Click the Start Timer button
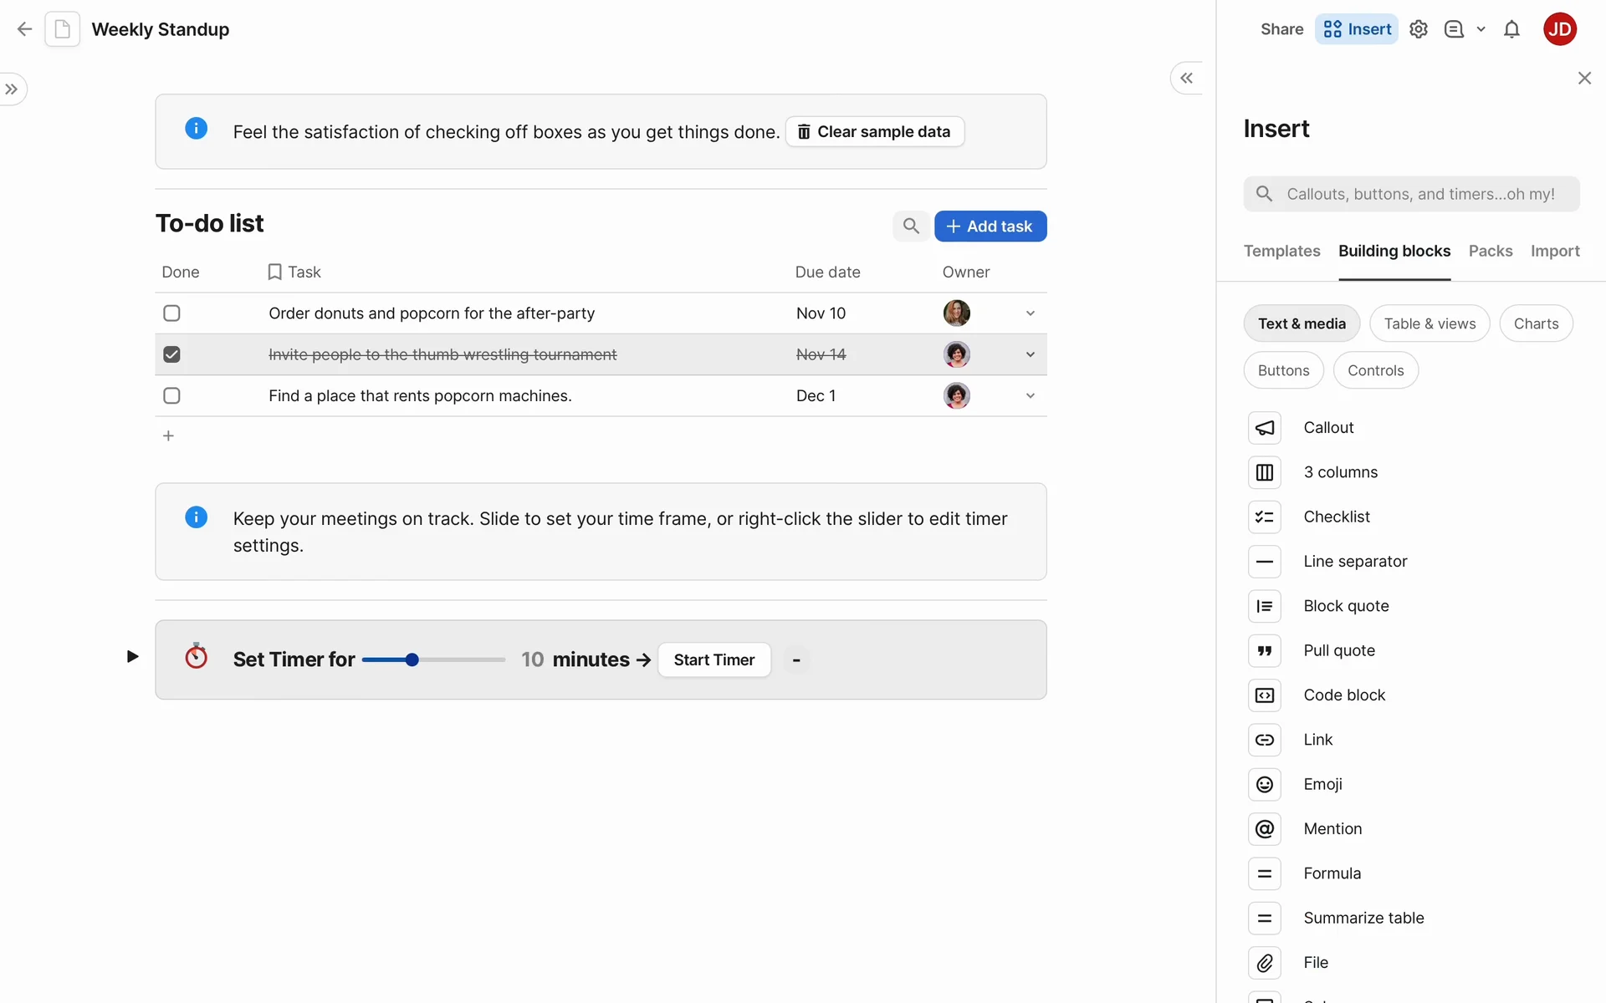Image resolution: width=1606 pixels, height=1003 pixels. [713, 659]
